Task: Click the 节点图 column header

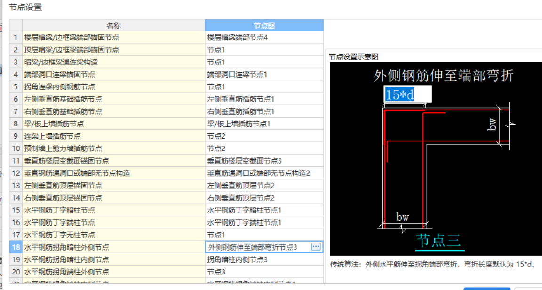Action: point(264,25)
